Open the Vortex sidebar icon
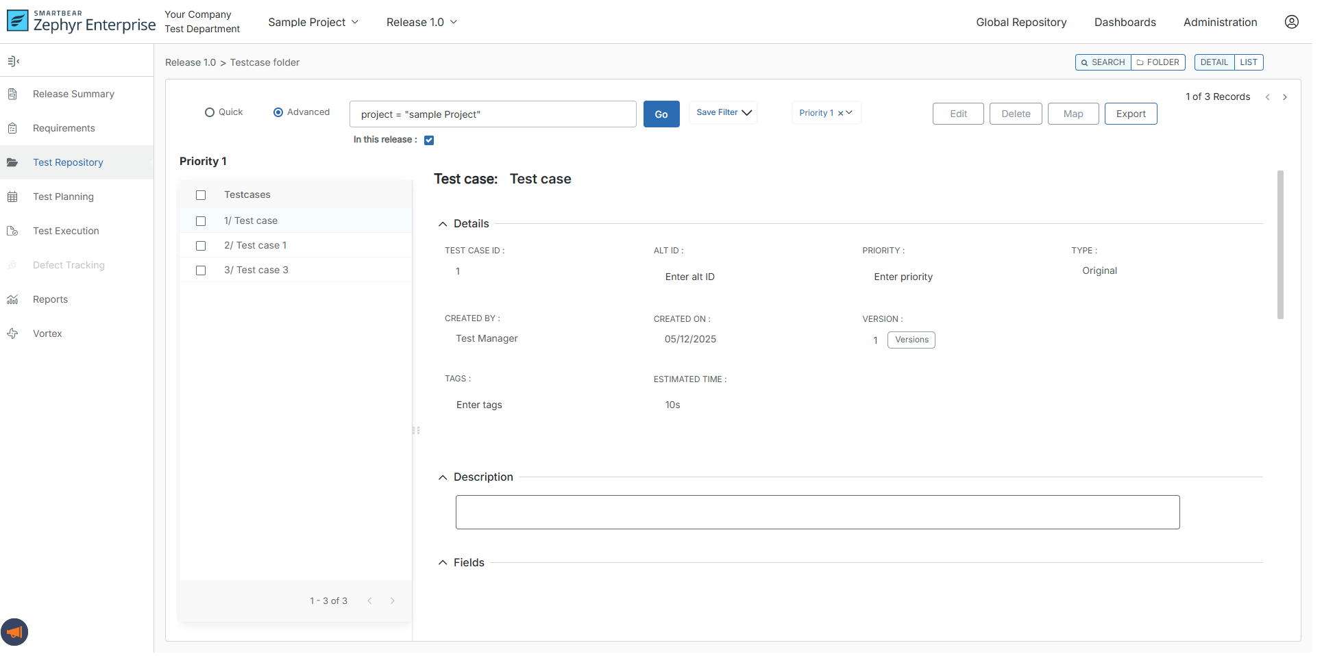The image size is (1335, 656). point(12,333)
